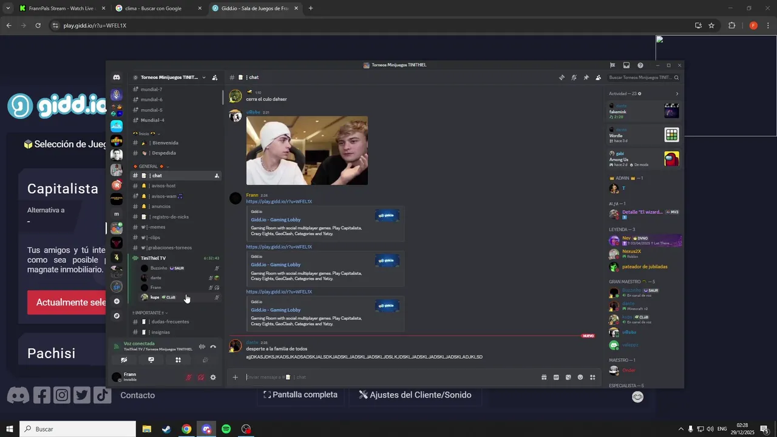Expand the Actividad section arrow

(677, 93)
